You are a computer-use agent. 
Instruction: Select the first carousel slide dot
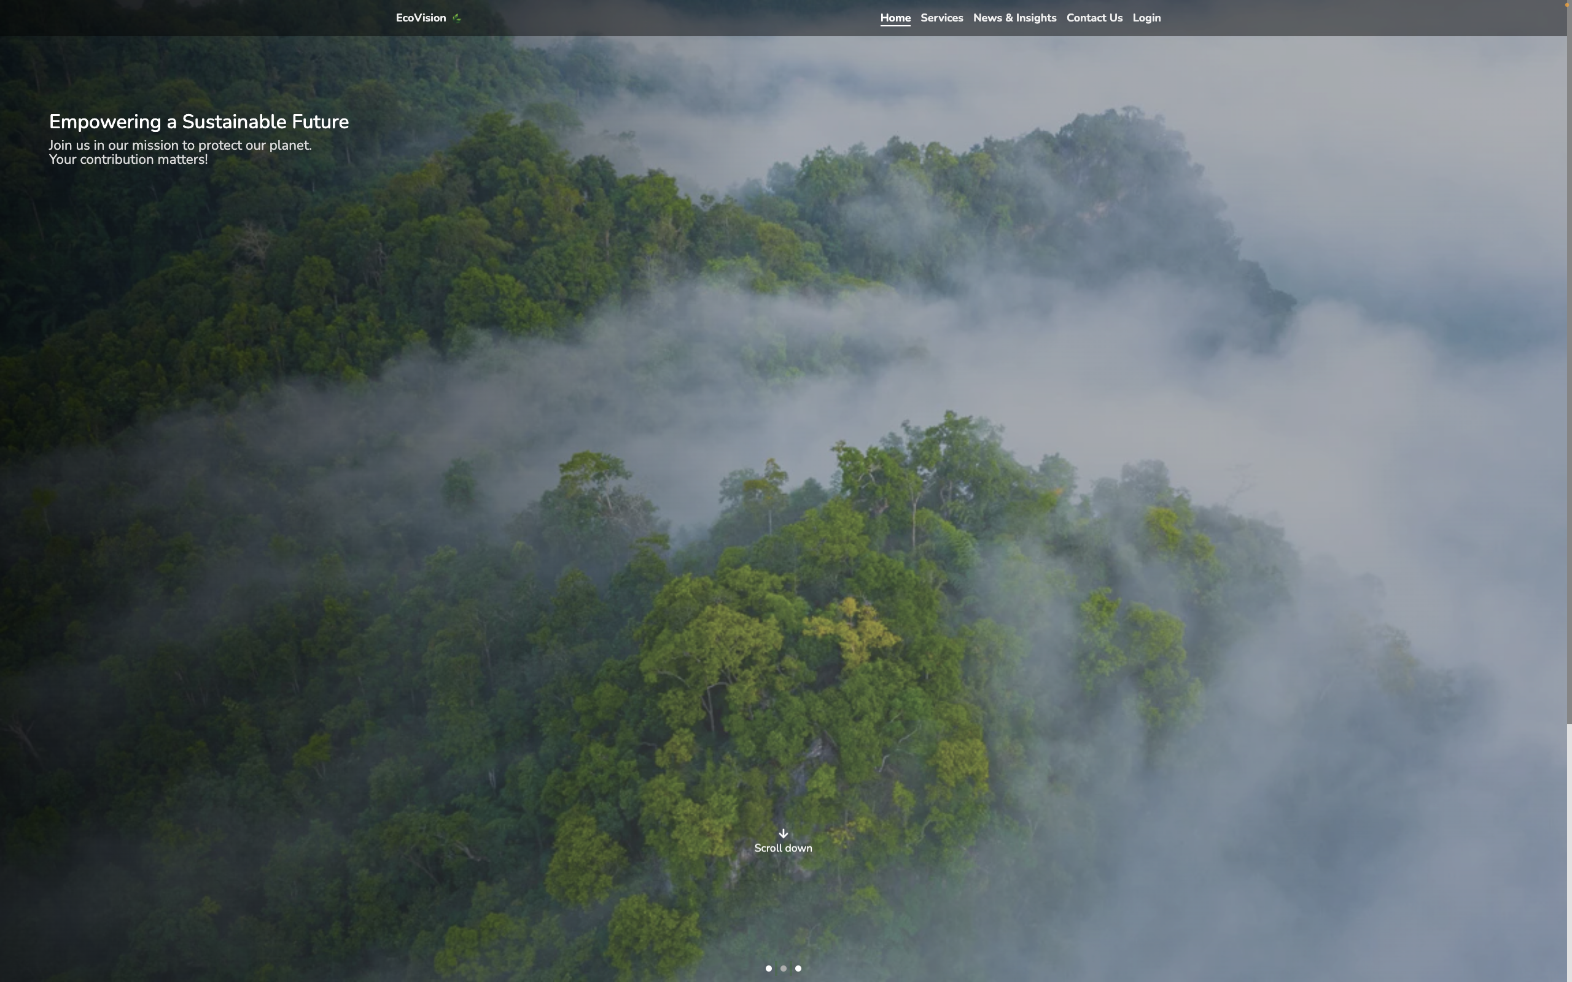768,968
